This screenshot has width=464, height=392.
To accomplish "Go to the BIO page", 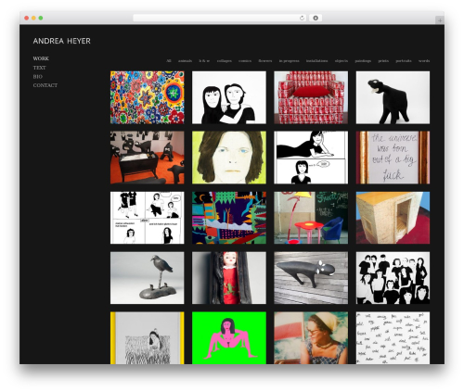I will pyautogui.click(x=38, y=76).
